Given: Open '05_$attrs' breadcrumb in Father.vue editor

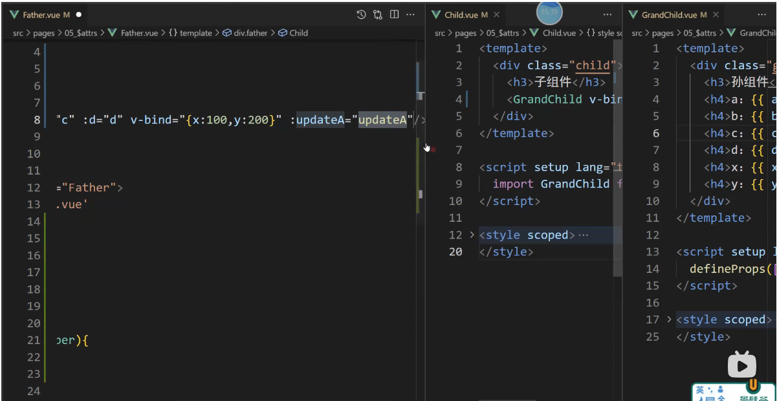Looking at the screenshot, I should click(80, 32).
